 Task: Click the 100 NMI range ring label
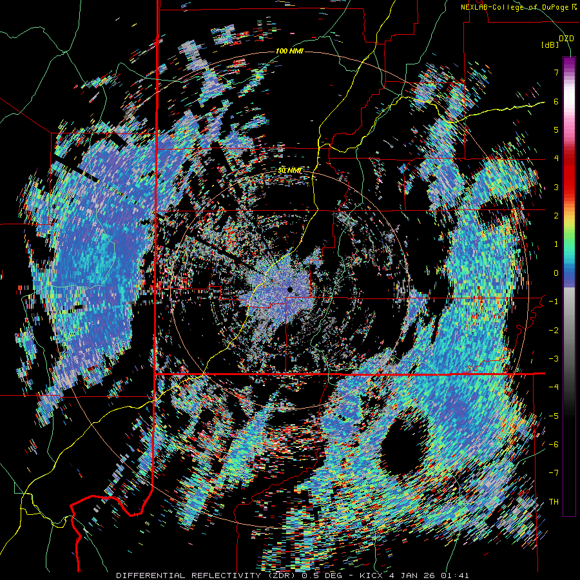[x=289, y=51]
